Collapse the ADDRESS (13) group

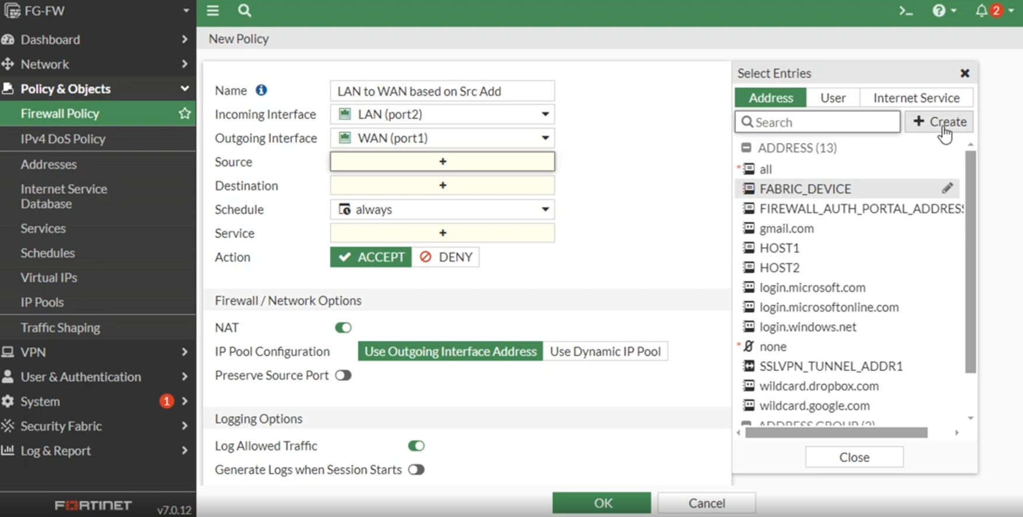pos(746,148)
